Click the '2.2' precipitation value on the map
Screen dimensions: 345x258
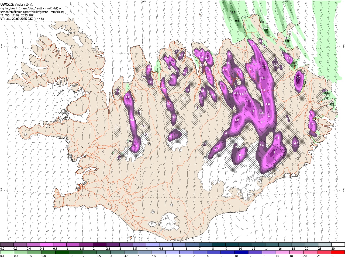236,93
